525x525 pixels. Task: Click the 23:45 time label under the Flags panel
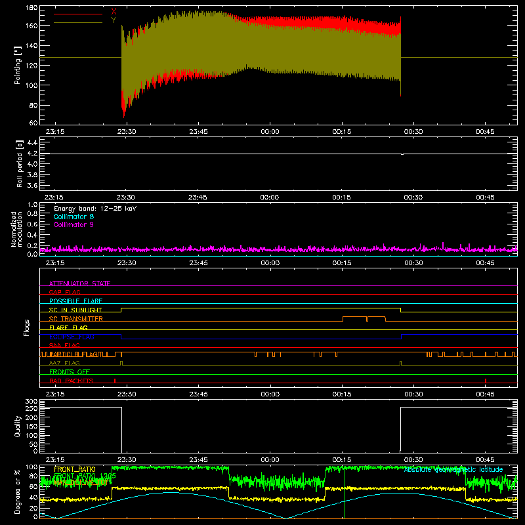coord(198,394)
